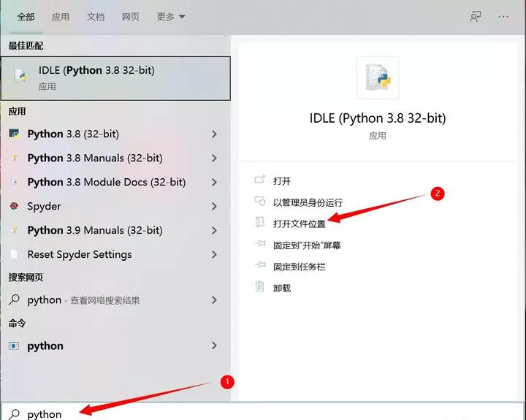Click the search magnifier icon in search box
The height and width of the screenshot is (420, 526).
14,414
